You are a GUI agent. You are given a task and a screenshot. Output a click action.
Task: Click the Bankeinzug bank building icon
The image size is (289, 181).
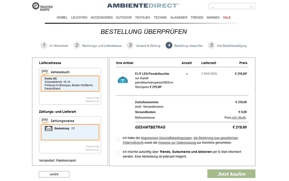(49, 128)
